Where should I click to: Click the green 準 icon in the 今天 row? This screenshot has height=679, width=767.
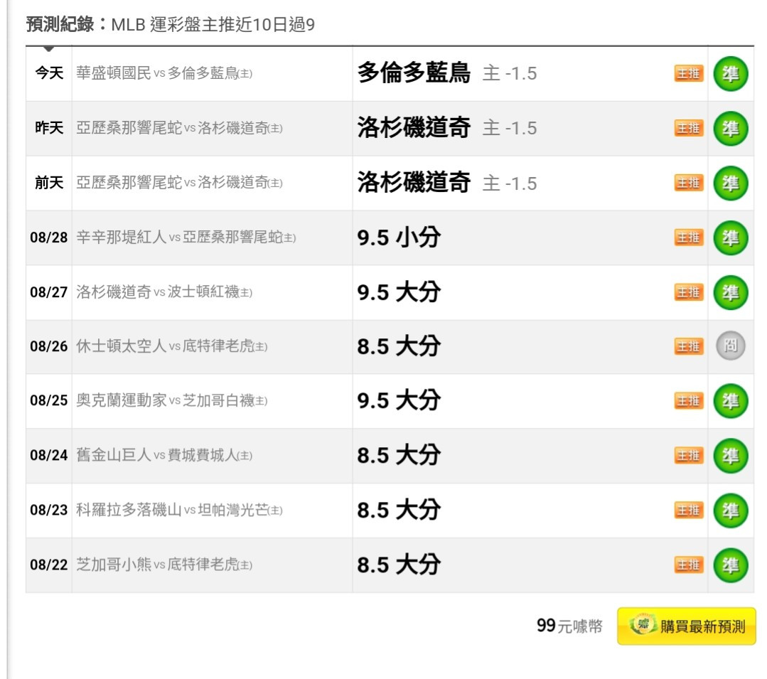pos(730,74)
